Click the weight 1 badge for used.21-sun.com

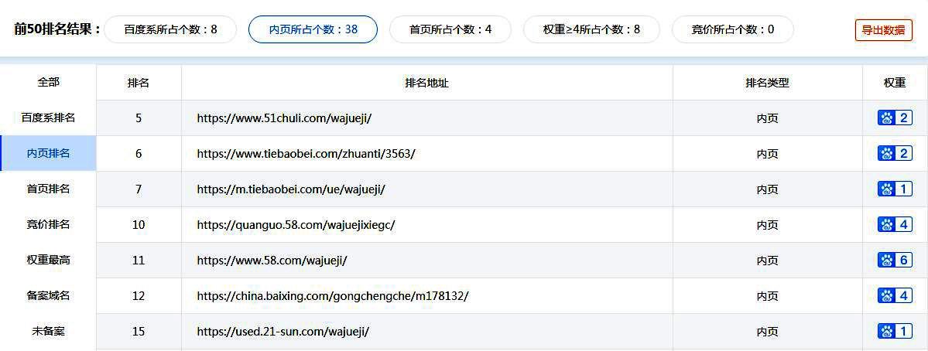point(895,331)
